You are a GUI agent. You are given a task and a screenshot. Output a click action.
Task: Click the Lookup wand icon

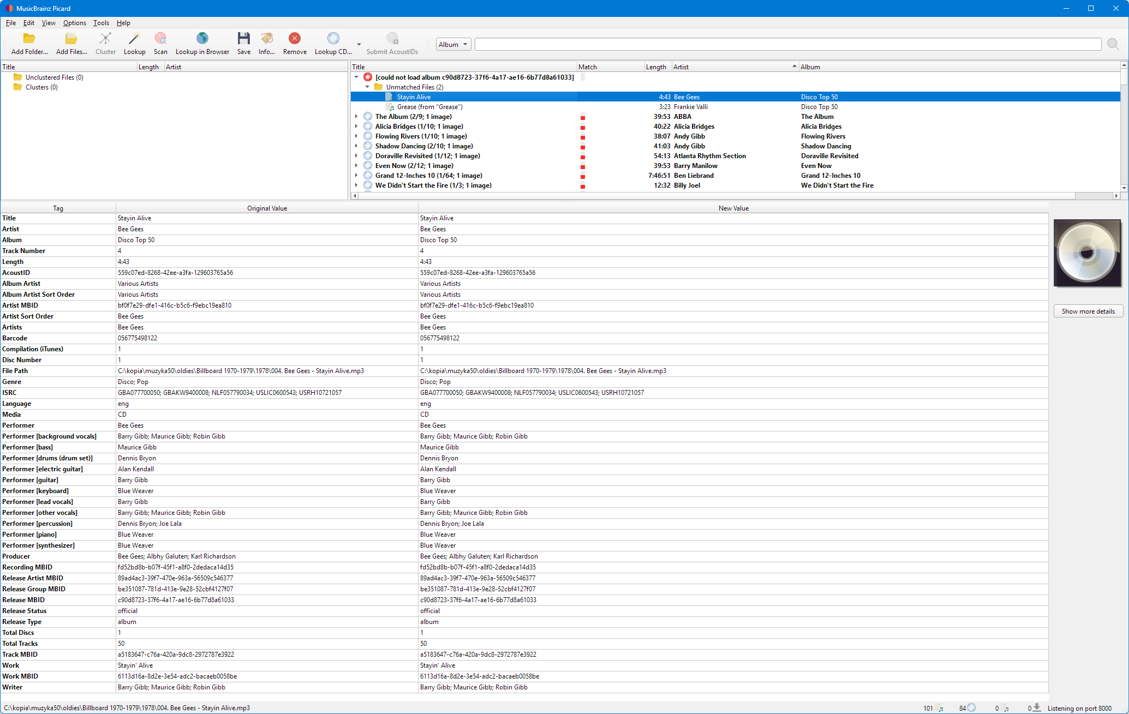[134, 39]
